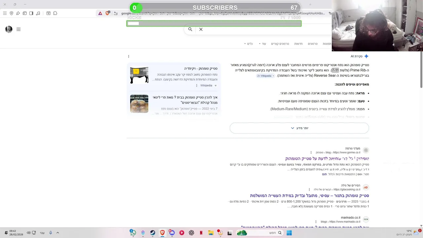Image resolution: width=423 pixels, height=238 pixels.
Task: Click the Brave VPN shield icon
Action: coord(11,13)
